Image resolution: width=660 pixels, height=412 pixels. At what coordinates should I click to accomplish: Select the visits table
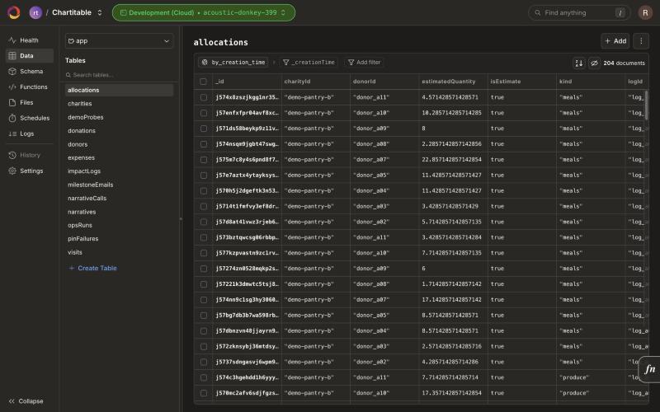(119, 252)
